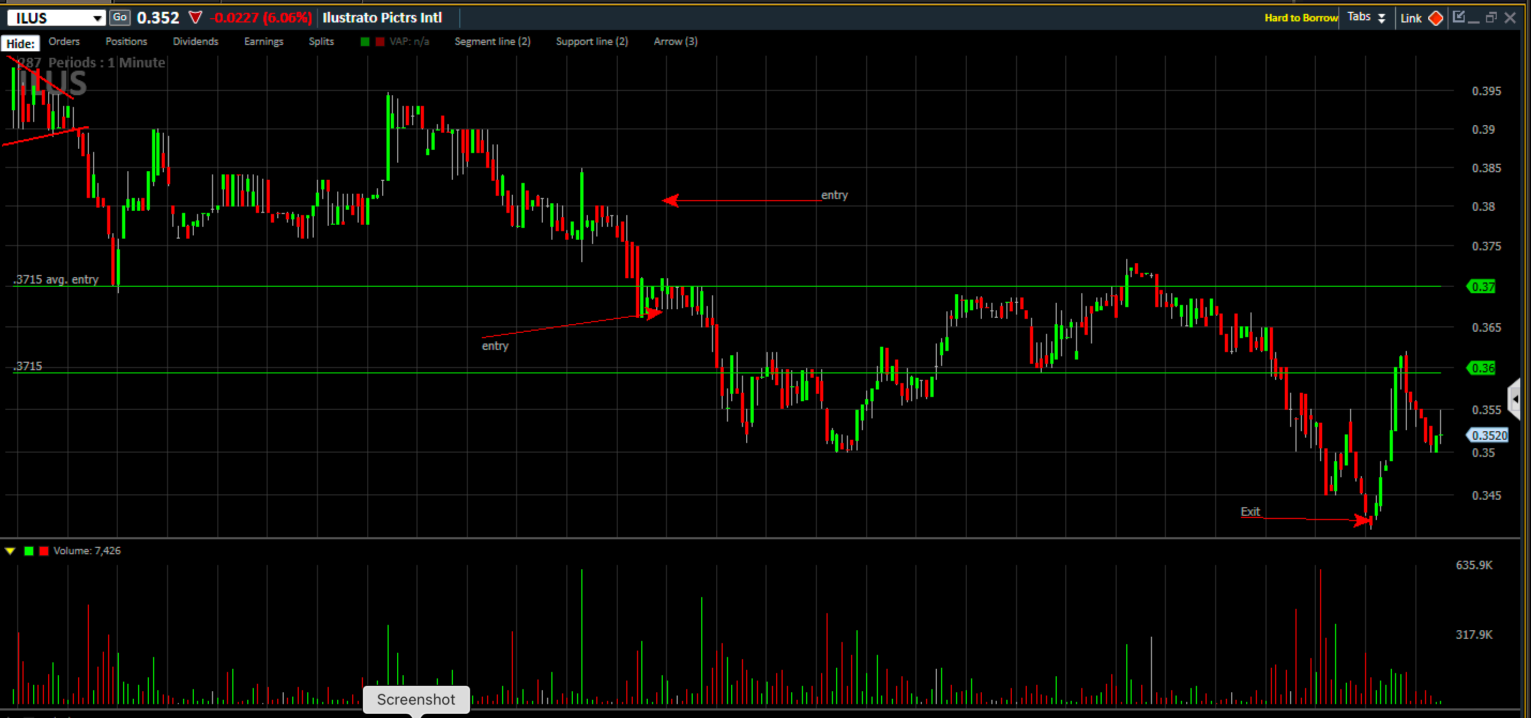Open the ILUS symbol dropdown arrow
1531x718 pixels.
[x=97, y=18]
